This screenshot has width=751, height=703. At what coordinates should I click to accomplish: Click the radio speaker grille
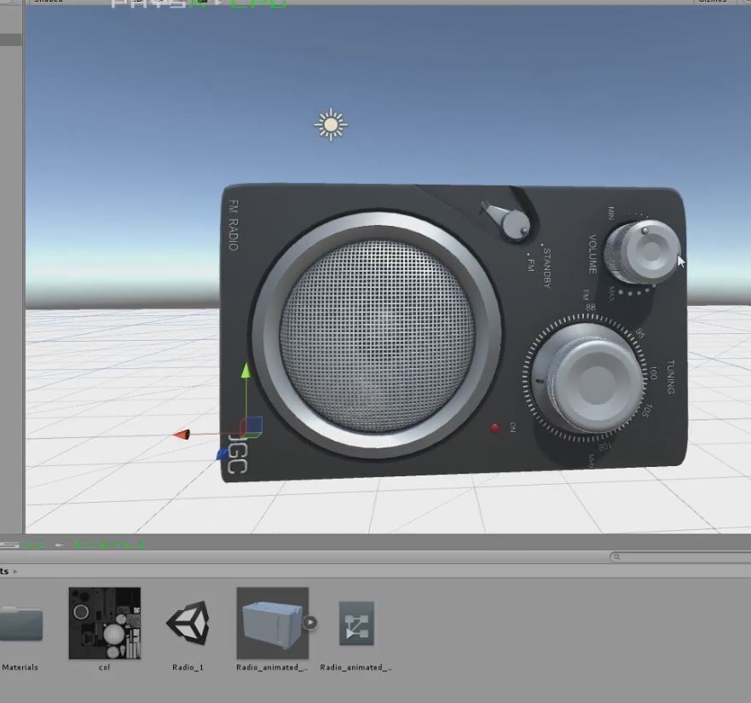(x=378, y=335)
